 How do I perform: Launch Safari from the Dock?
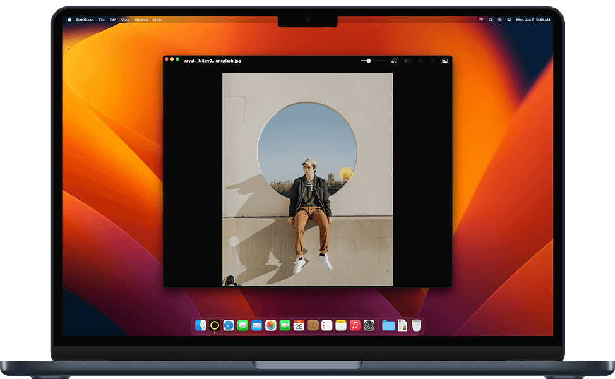click(x=229, y=325)
